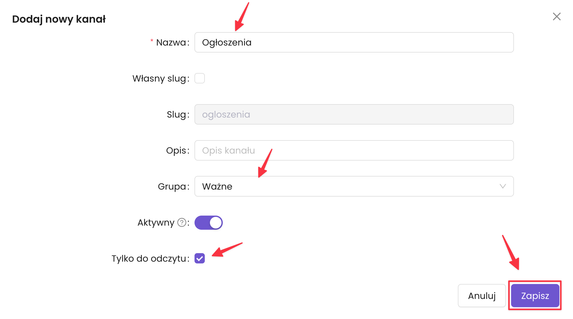Expand the Grupa dropdown chevron arrow
Viewport: 573px width, 319px height.
coord(503,186)
